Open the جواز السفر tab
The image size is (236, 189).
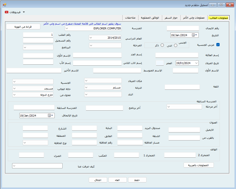point(171,18)
